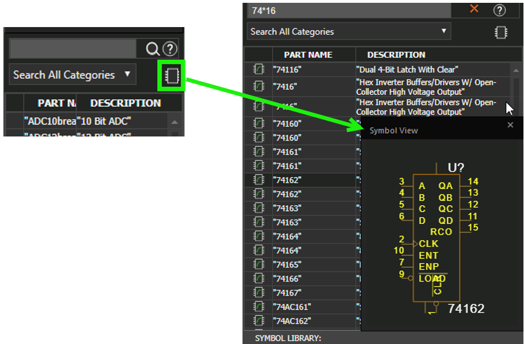Sort by PART NAME header in the 74*16 panel

click(x=308, y=55)
